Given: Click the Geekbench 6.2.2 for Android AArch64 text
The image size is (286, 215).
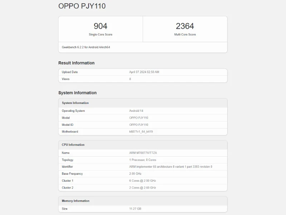Looking at the screenshot, I should [x=86, y=47].
